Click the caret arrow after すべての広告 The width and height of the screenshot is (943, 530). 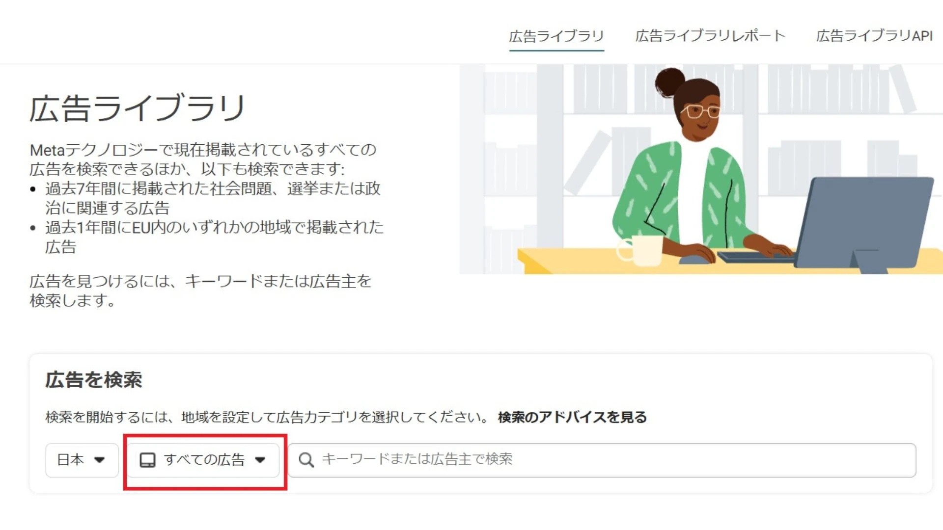(x=260, y=460)
